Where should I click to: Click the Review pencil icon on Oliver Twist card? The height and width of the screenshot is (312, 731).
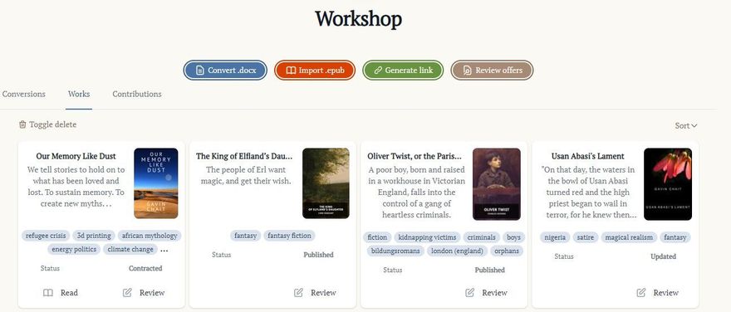[x=470, y=293]
